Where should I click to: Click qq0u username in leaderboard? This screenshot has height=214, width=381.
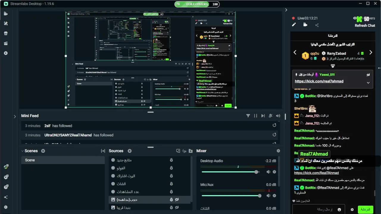point(315,53)
